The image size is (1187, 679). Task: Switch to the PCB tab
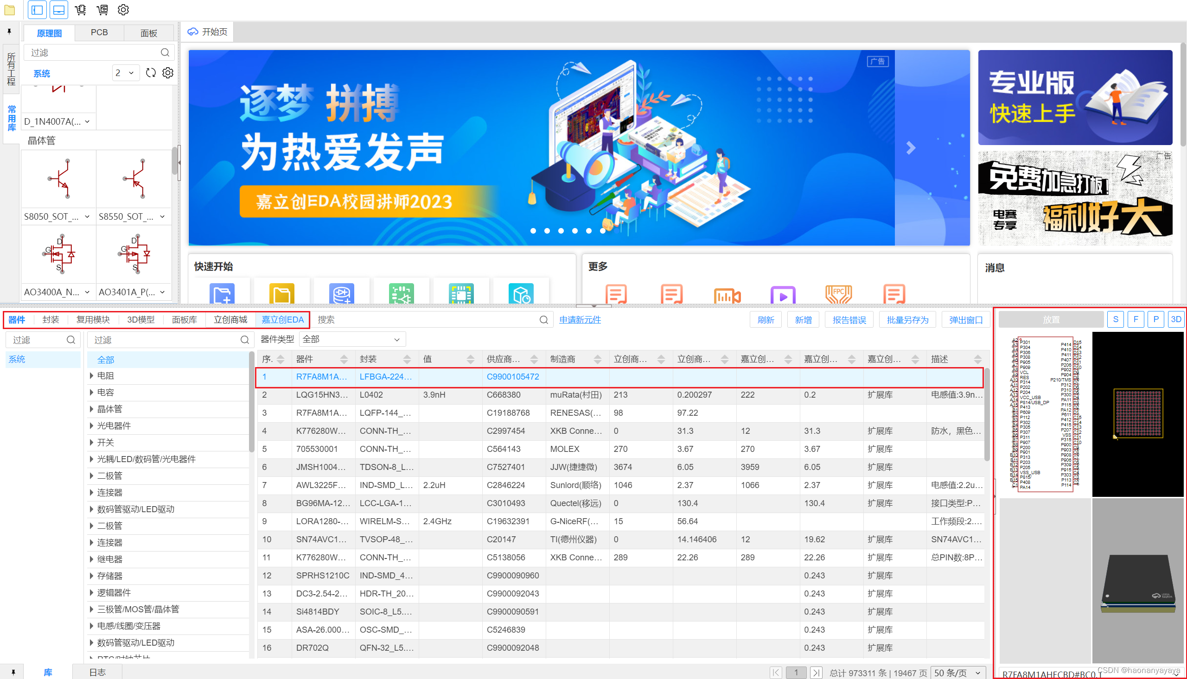coord(99,32)
